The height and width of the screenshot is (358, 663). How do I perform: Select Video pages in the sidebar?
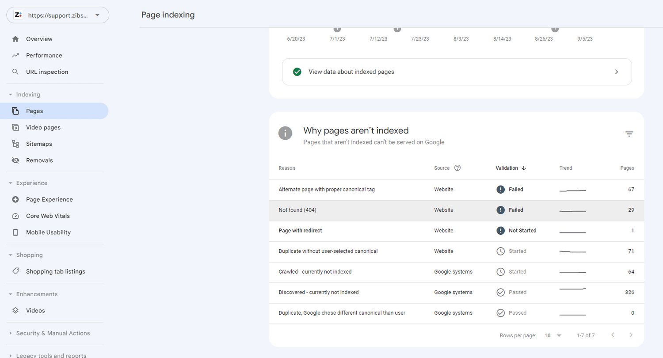[x=43, y=127]
